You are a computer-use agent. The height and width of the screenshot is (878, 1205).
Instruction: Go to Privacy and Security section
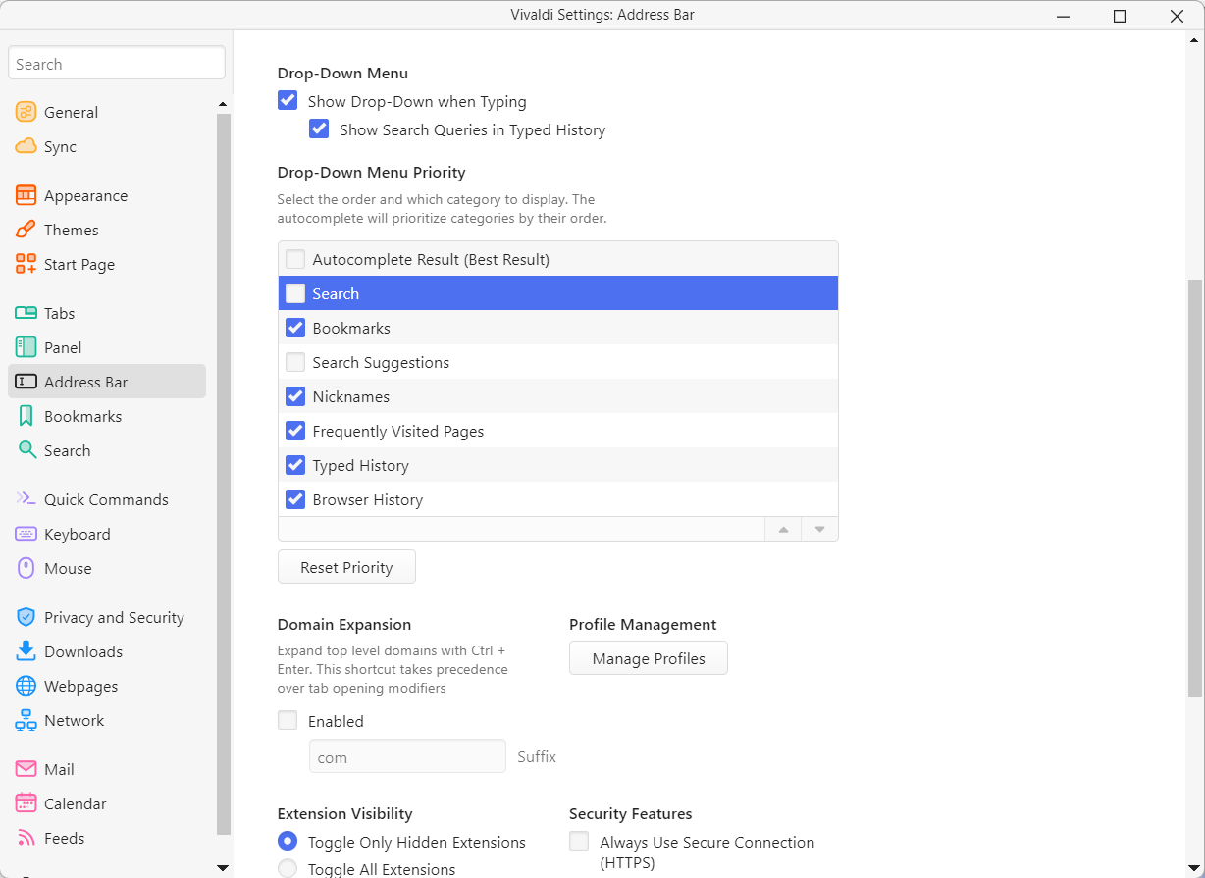(x=107, y=617)
